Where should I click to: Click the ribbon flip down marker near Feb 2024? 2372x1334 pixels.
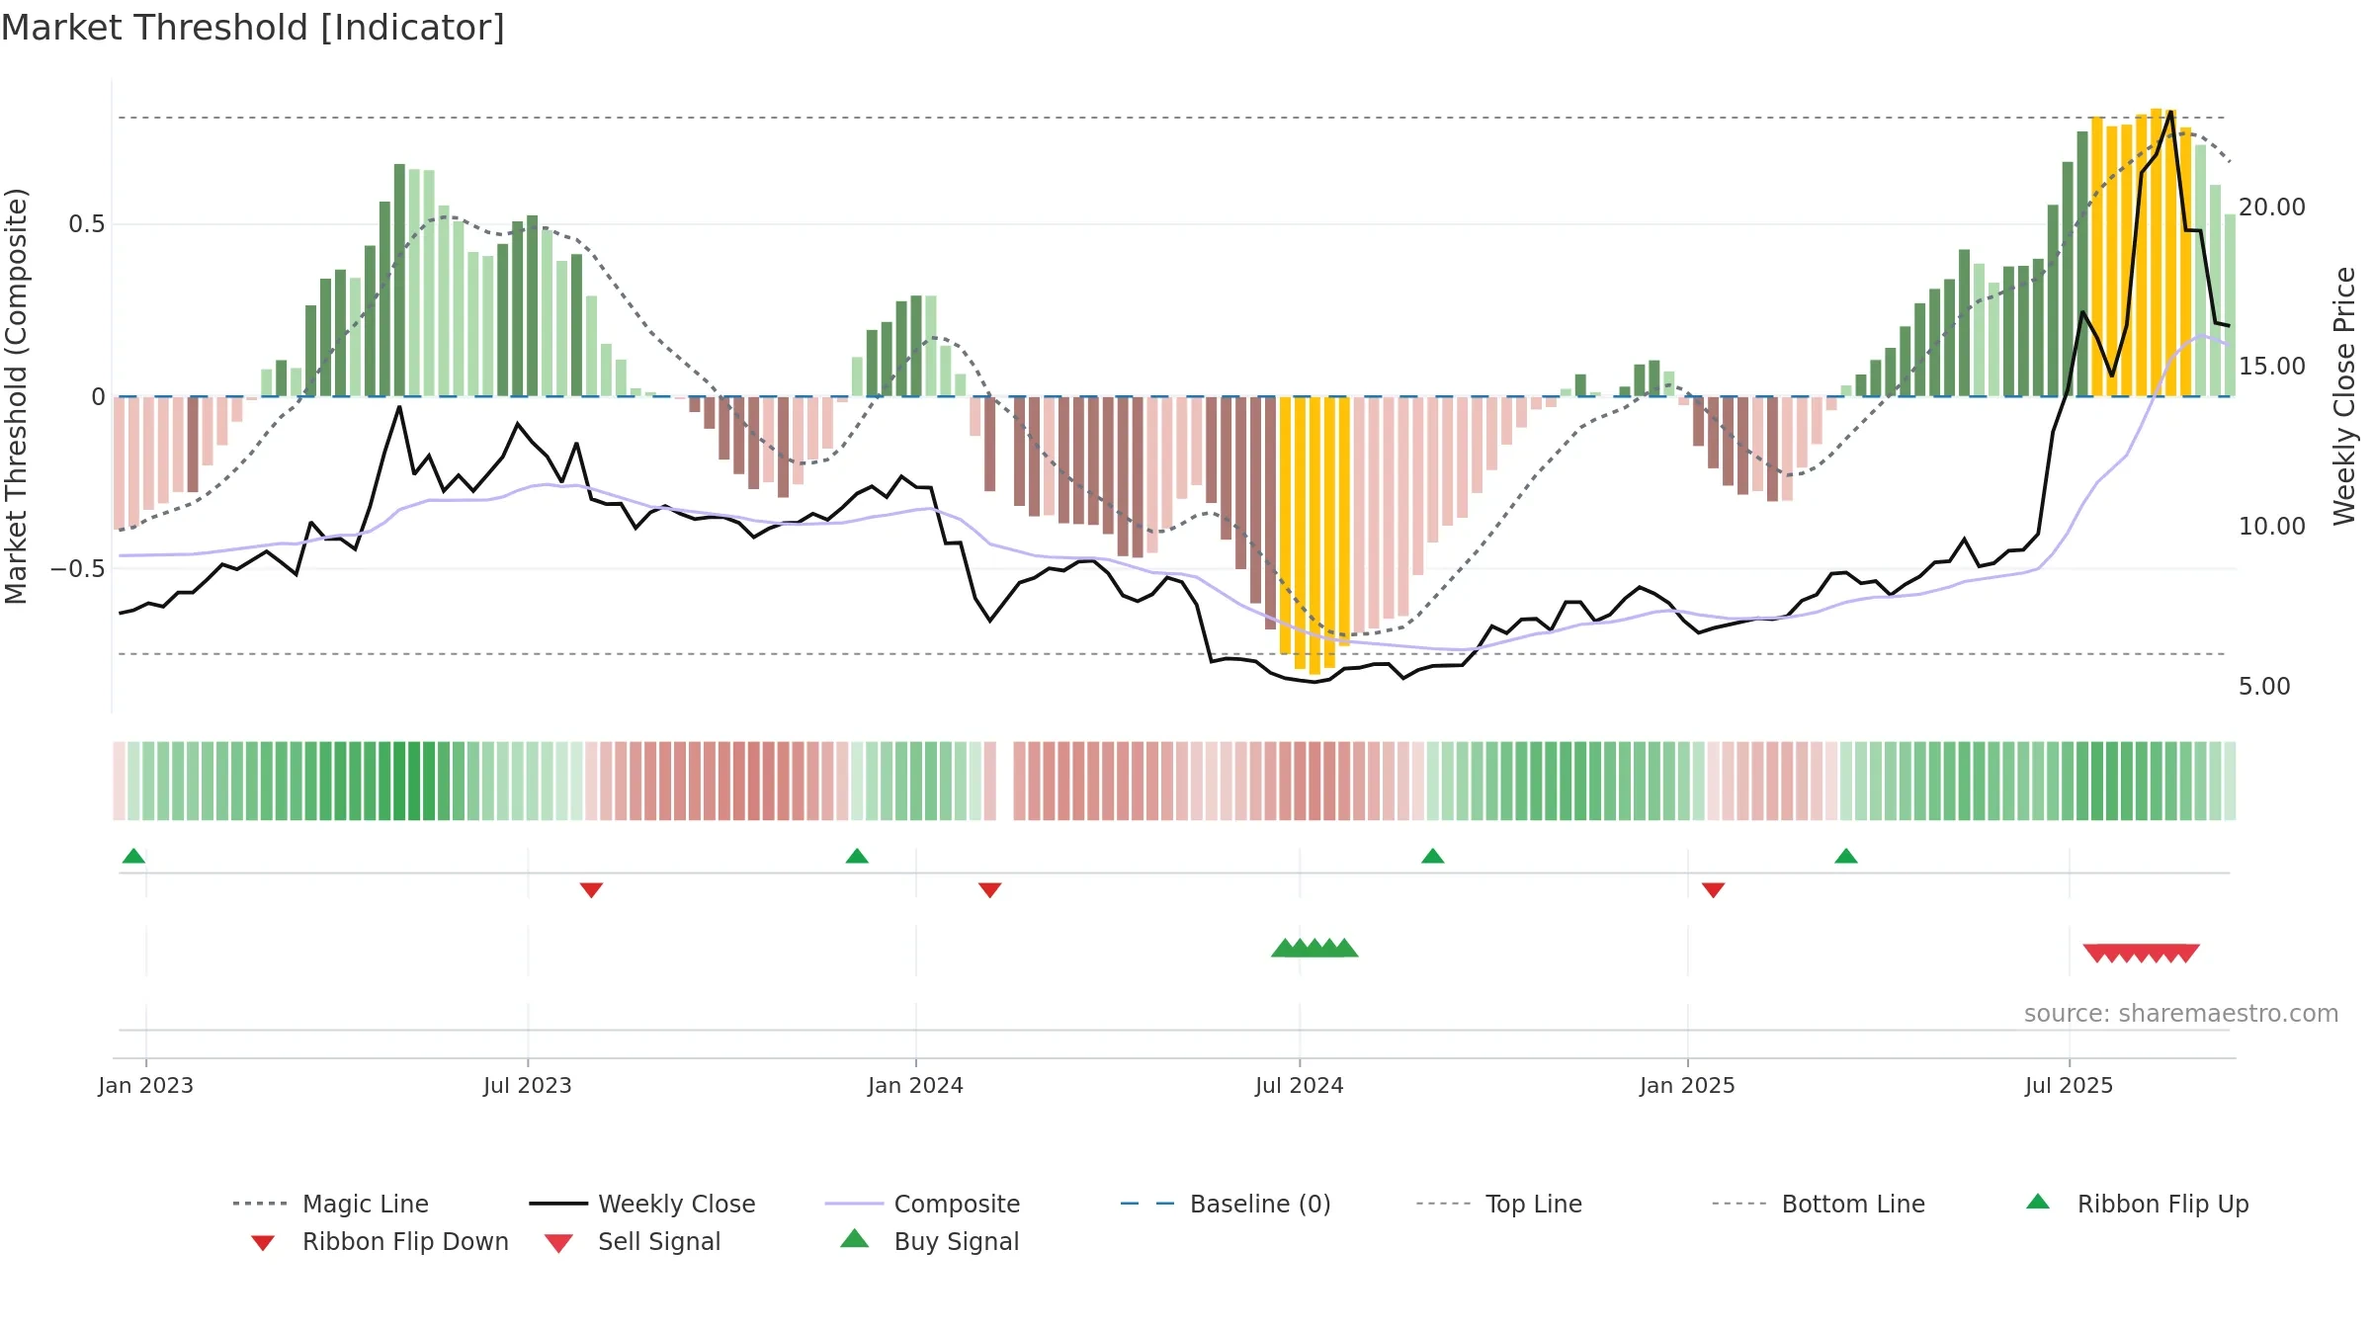pos(989,890)
